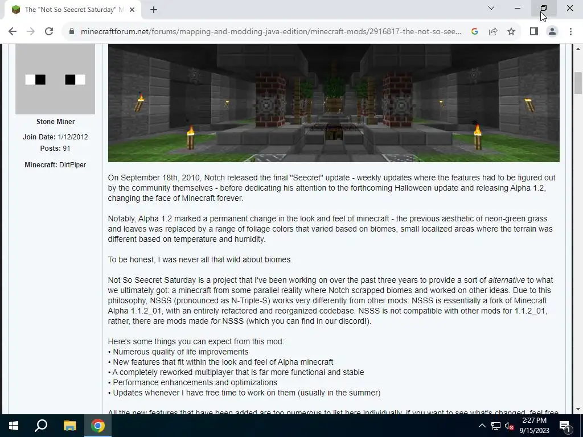Click the Posts: 91 text
The height and width of the screenshot is (437, 583).
(55, 149)
